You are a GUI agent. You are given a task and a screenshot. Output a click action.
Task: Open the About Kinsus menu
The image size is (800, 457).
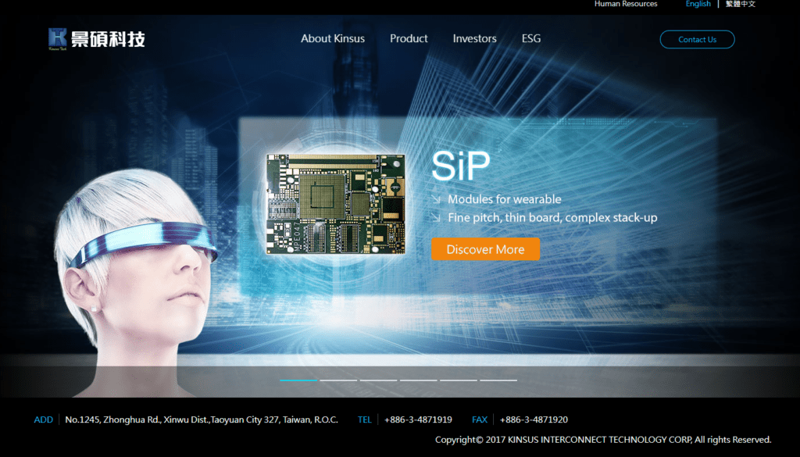[333, 38]
